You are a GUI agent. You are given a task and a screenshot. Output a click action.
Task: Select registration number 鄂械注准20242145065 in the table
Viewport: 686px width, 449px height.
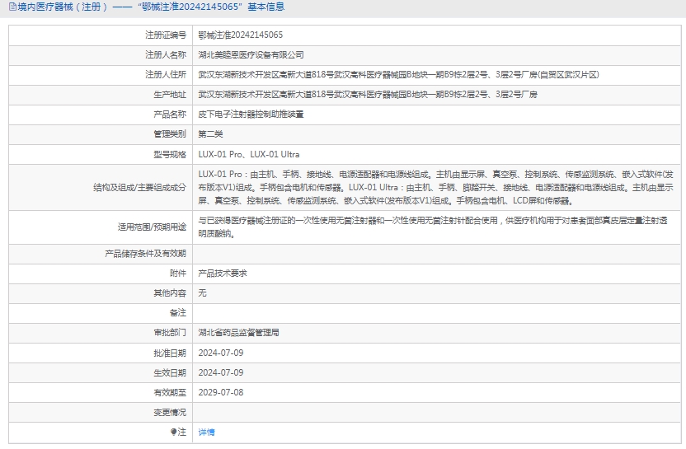(241, 35)
